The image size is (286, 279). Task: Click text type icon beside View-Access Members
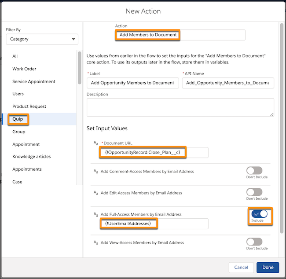click(x=96, y=242)
